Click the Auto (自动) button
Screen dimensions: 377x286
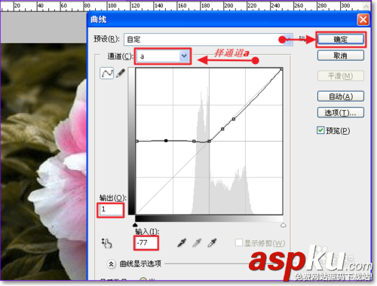(x=341, y=96)
